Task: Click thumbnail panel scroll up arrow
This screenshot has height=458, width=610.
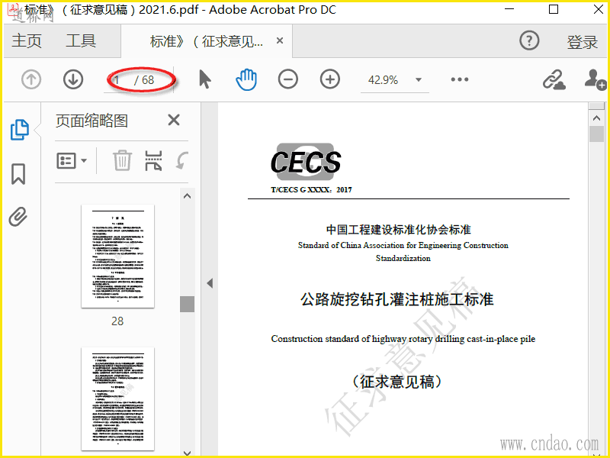Action: click(x=187, y=196)
